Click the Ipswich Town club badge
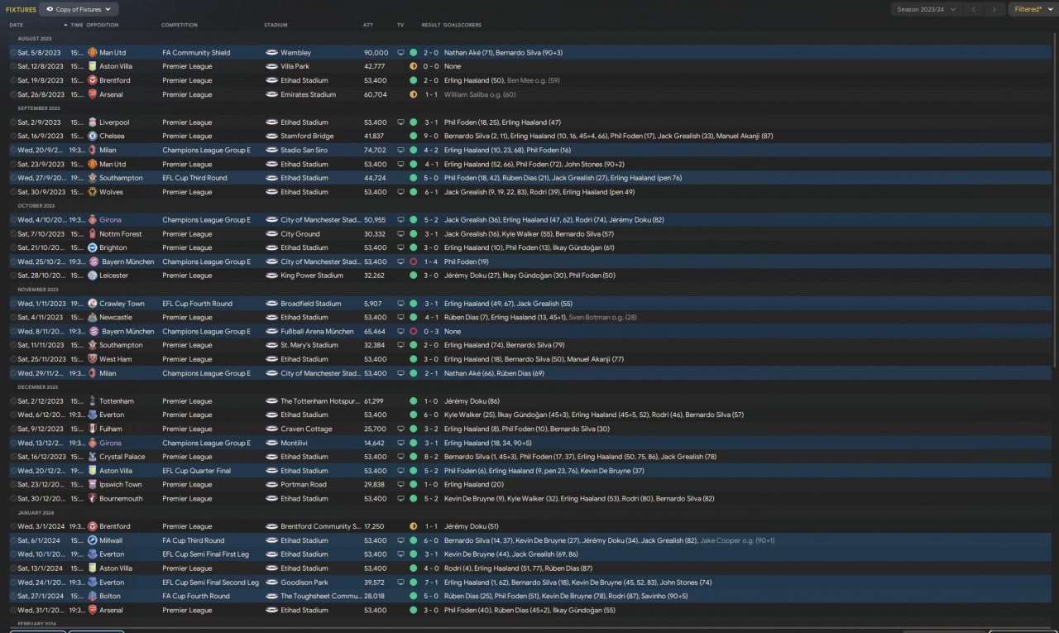This screenshot has width=1059, height=633. click(x=93, y=485)
